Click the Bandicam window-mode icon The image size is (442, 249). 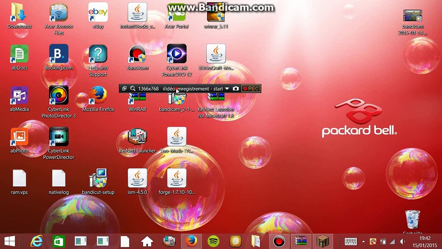click(124, 89)
